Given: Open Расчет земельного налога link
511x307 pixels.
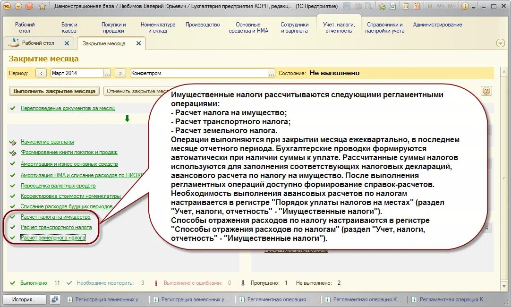Looking at the screenshot, I should pyautogui.click(x=53, y=238).
